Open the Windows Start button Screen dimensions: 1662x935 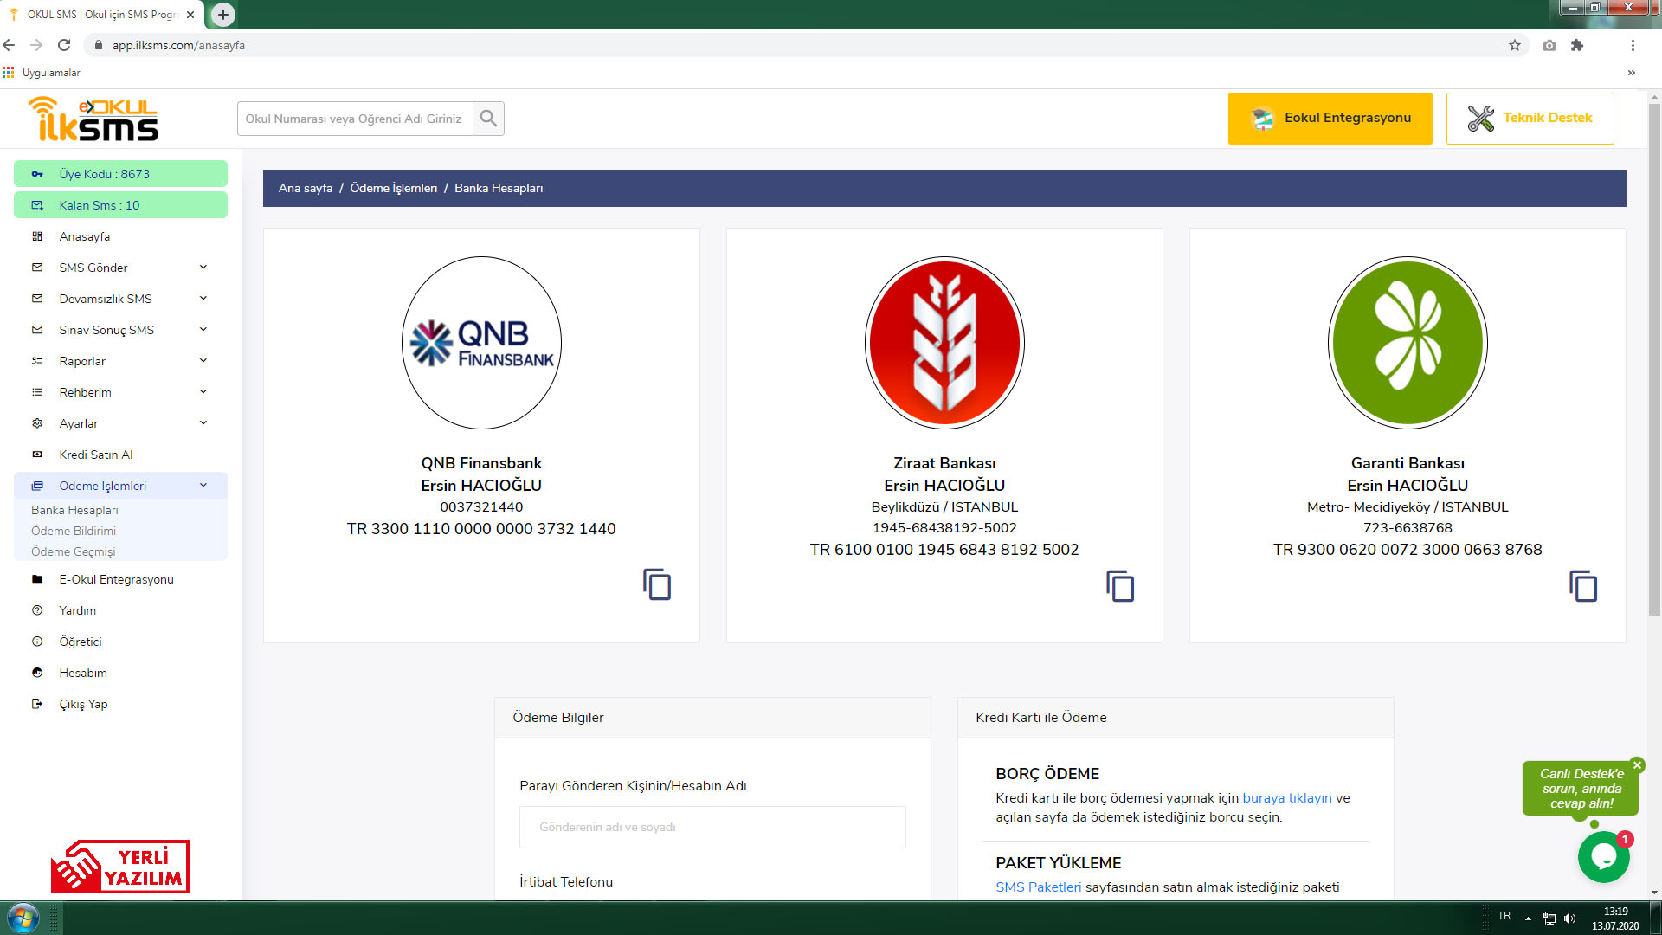(23, 918)
